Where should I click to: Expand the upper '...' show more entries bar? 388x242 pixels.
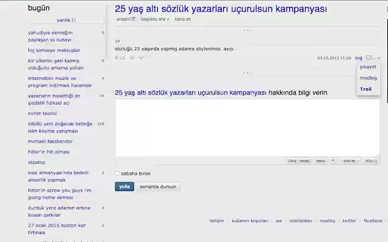(247, 30)
